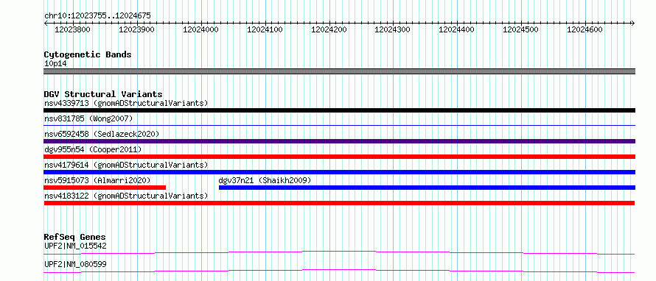
Task: Click the 10p14 band label
Action: point(55,64)
